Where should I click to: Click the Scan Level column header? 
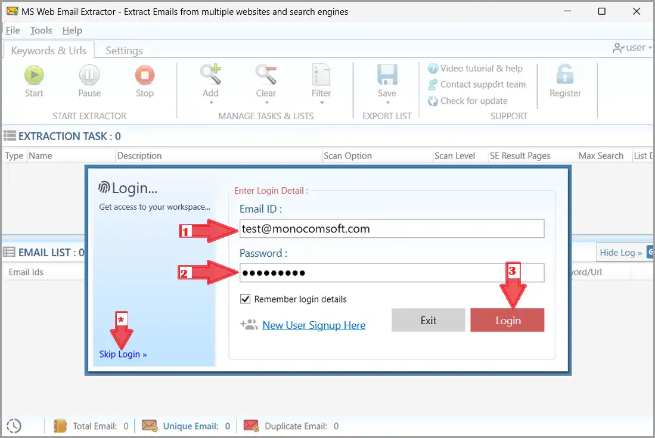tap(461, 156)
